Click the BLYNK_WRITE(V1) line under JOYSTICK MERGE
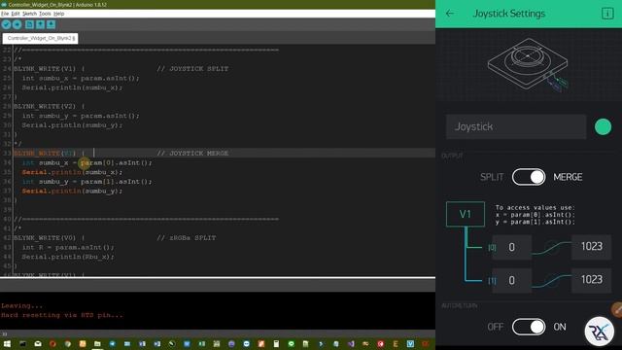The width and height of the screenshot is (622, 350). pyautogui.click(x=50, y=154)
